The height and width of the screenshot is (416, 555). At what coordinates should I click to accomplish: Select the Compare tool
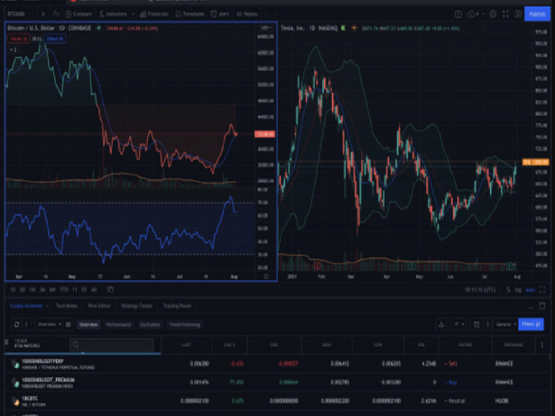(82, 12)
